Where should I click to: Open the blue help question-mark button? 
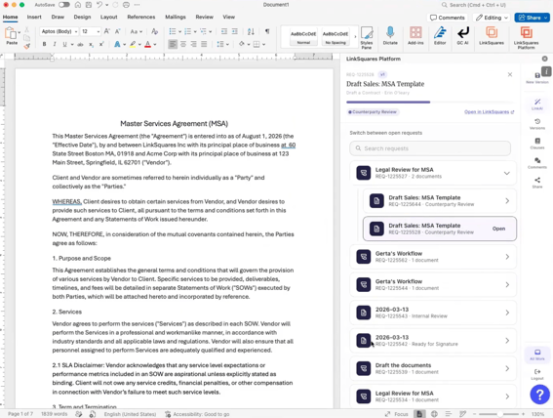pyautogui.click(x=539, y=394)
